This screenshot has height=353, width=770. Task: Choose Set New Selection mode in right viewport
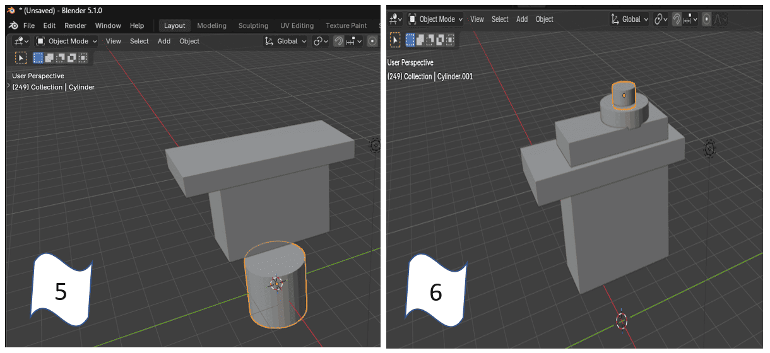(x=412, y=40)
